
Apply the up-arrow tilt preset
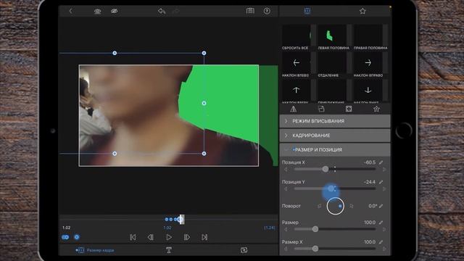[x=296, y=91]
